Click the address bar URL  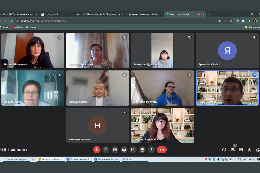[44, 21]
